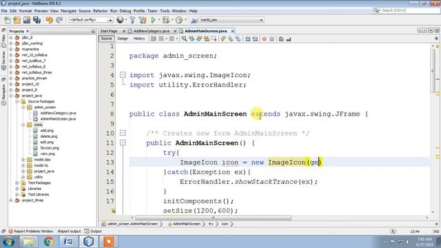This screenshot has height=248, width=441.
Task: Switch editor to Source view
Action: pos(106,39)
